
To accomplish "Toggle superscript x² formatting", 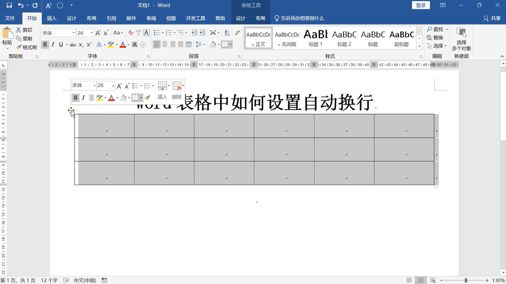I will click(x=89, y=44).
